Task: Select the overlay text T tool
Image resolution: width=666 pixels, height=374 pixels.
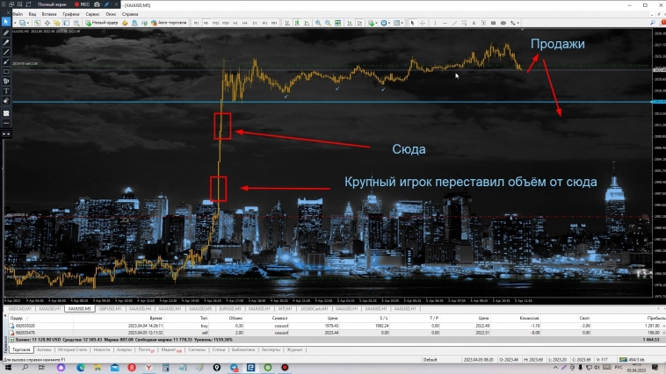Action: coord(6,90)
